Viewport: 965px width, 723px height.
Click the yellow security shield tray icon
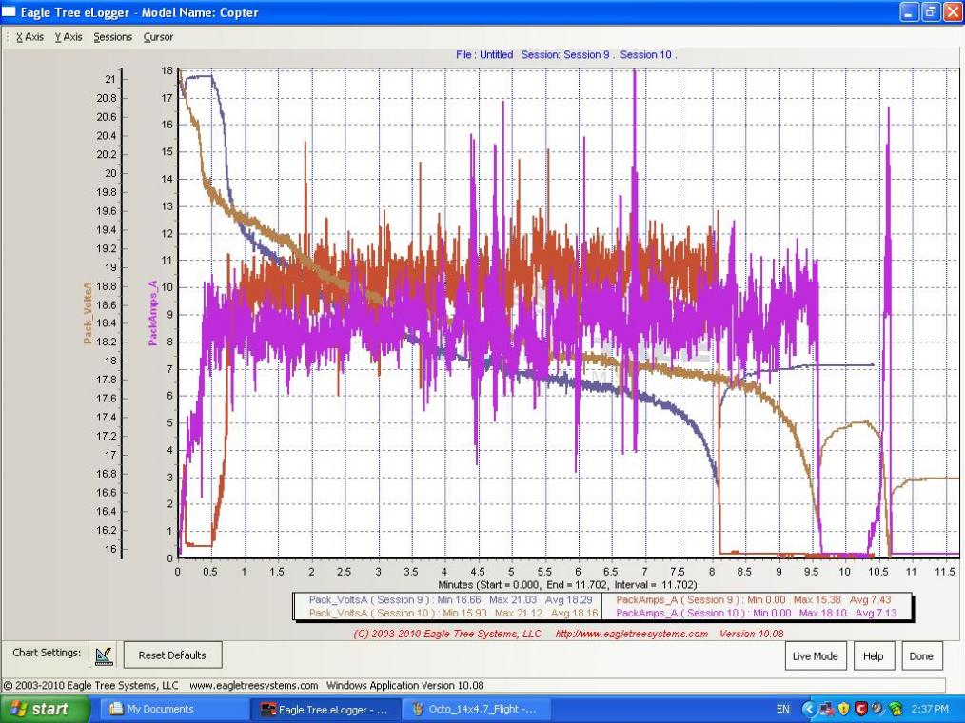point(842,709)
